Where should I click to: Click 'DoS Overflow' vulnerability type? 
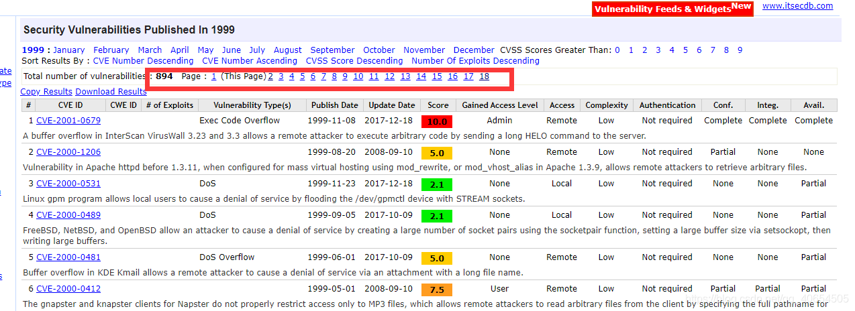[227, 257]
